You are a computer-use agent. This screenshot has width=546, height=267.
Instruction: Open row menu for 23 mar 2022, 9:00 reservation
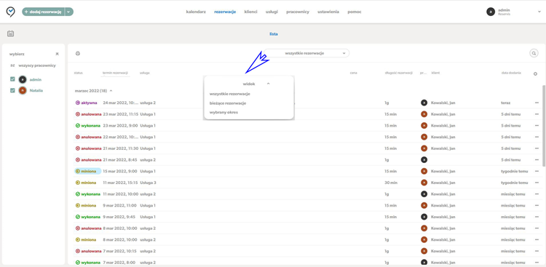(537, 126)
